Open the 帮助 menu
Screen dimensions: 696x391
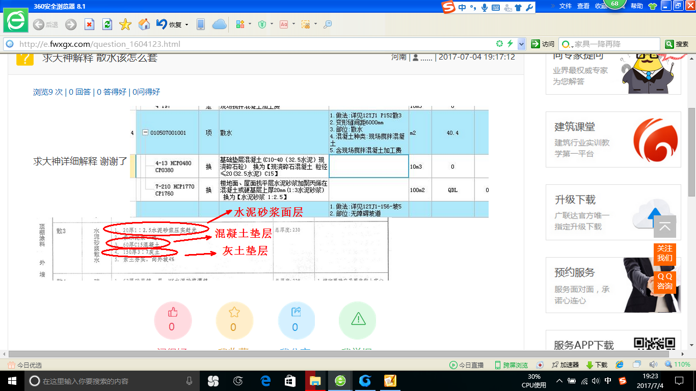point(636,6)
